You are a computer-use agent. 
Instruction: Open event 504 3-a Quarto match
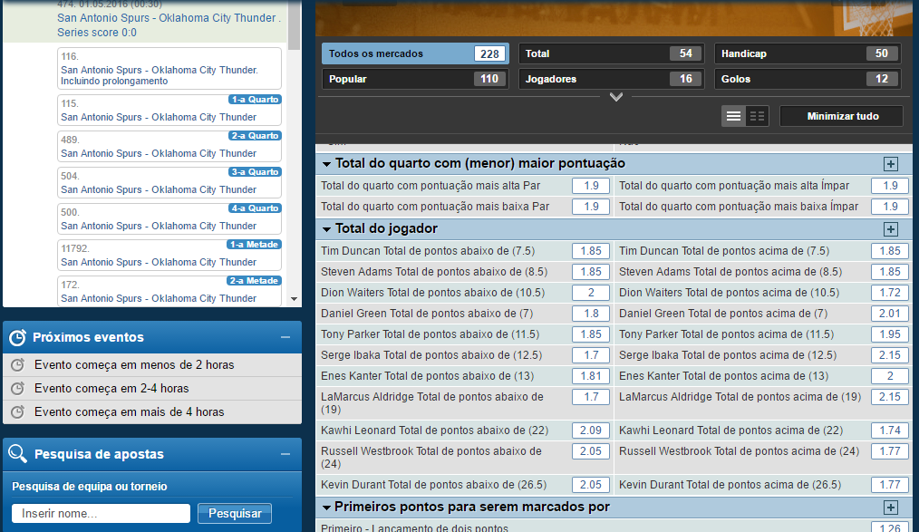(169, 183)
